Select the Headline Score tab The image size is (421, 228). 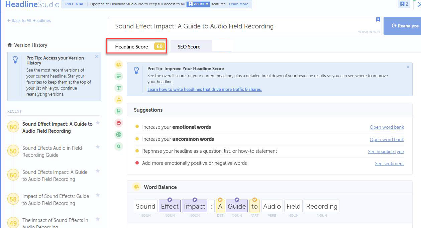tap(131, 47)
